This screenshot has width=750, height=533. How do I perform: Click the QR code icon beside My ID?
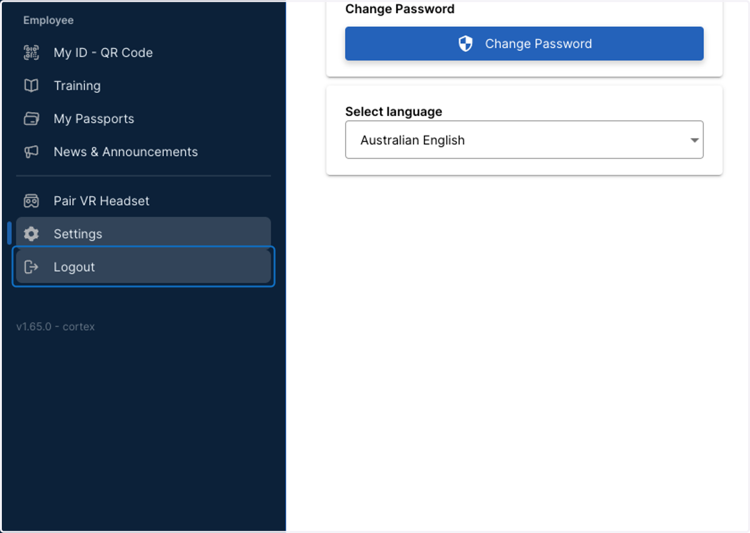coord(31,52)
